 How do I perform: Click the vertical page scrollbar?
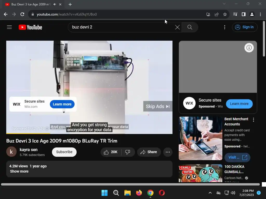click(264, 39)
